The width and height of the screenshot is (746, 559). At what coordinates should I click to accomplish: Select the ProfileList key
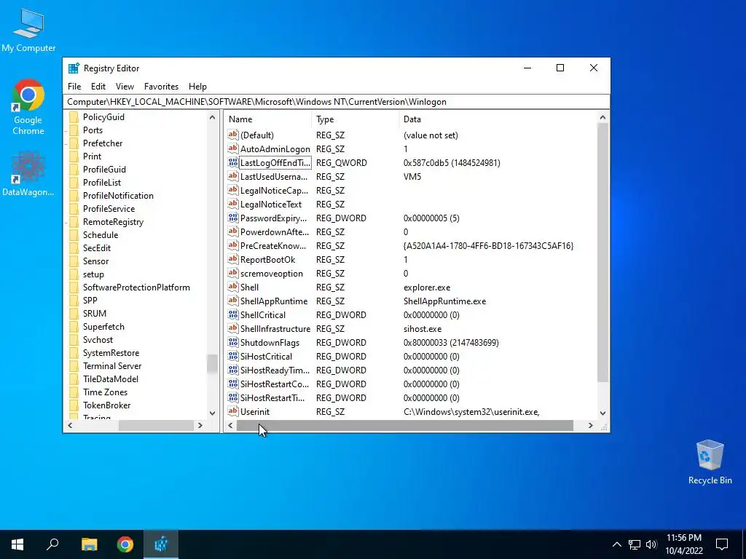[102, 183]
